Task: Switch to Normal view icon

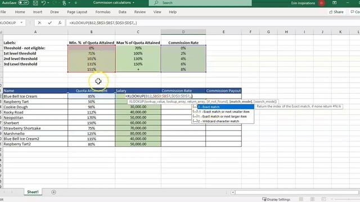Action: point(301,199)
